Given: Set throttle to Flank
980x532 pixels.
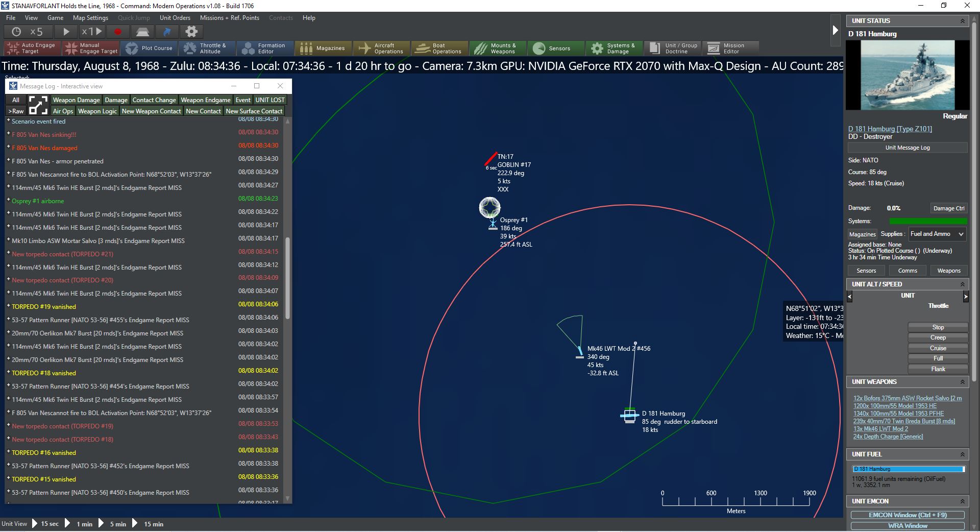Looking at the screenshot, I should click(x=938, y=369).
